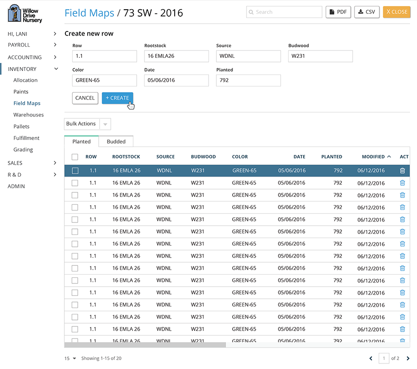Sort by the Modified column arrow
Viewport: 417px width, 369px height.
click(389, 157)
